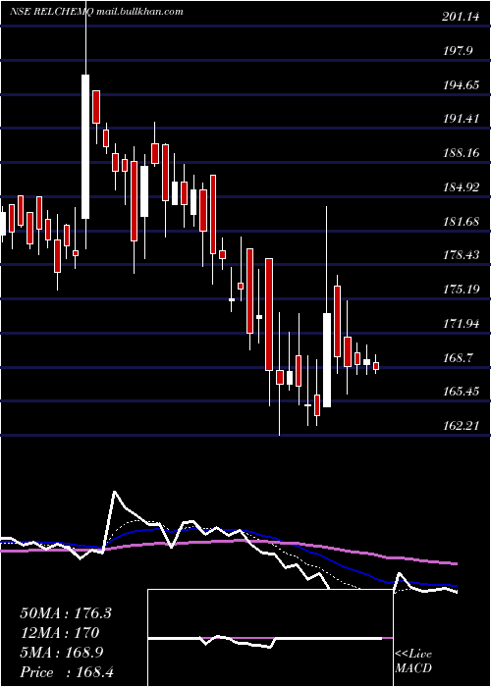The height and width of the screenshot is (687, 491).
Task: Click the '12MA : 170' readout
Action: point(60,633)
